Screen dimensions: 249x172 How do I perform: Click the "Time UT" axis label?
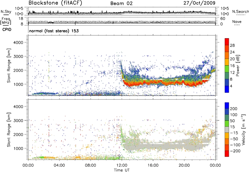[x=122, y=170]
